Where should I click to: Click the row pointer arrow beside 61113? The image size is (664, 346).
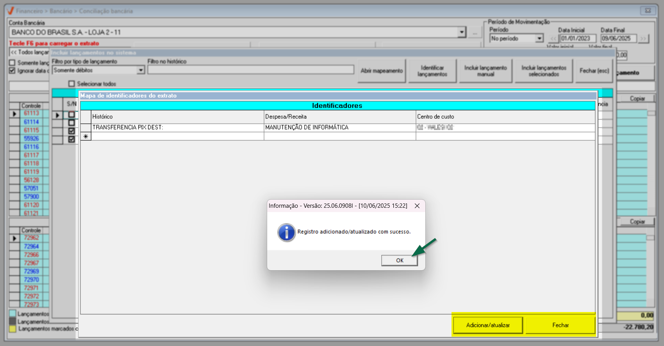(14, 114)
